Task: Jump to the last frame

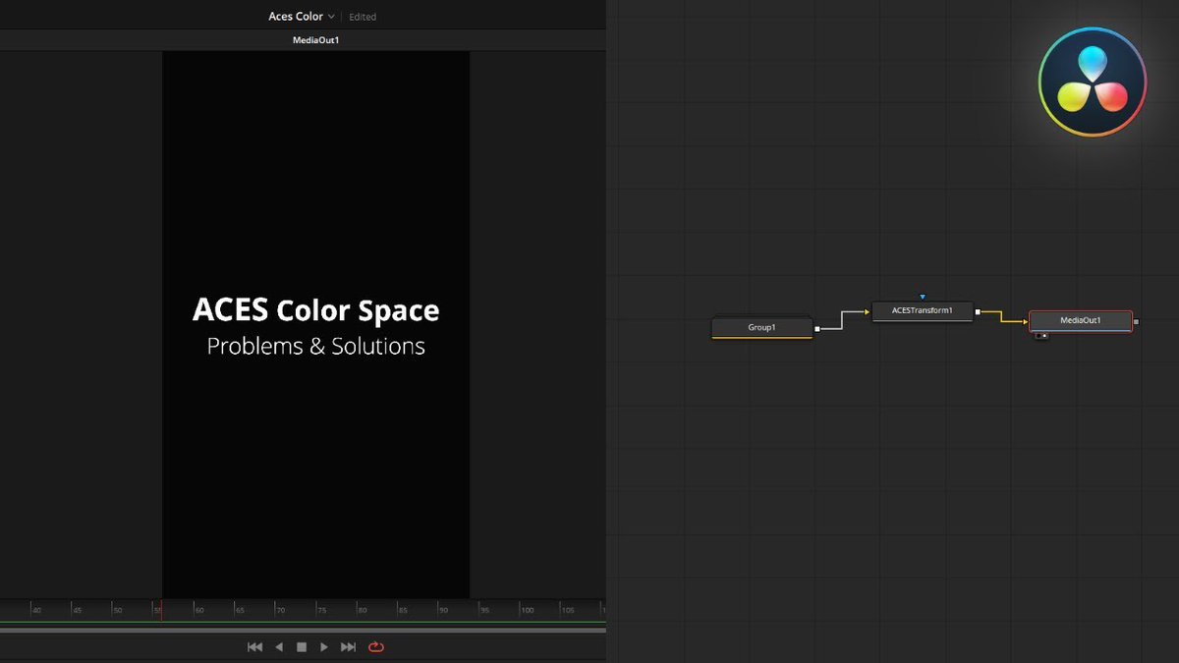Action: (348, 647)
